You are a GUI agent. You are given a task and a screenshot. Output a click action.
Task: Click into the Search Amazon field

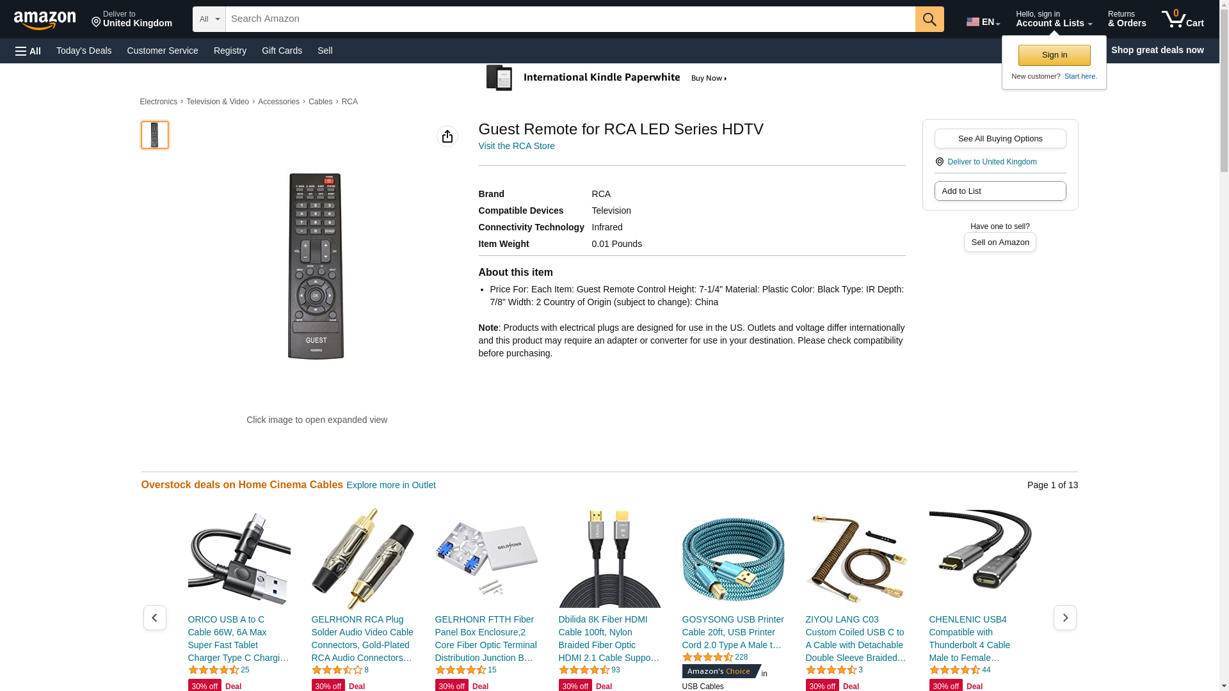pos(570,19)
